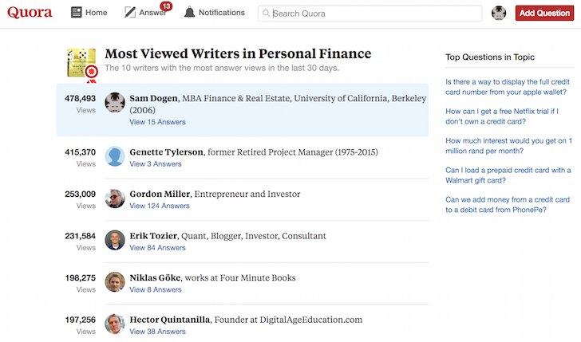Focus the Search Quora field
The image size is (581, 342).
coord(370,14)
